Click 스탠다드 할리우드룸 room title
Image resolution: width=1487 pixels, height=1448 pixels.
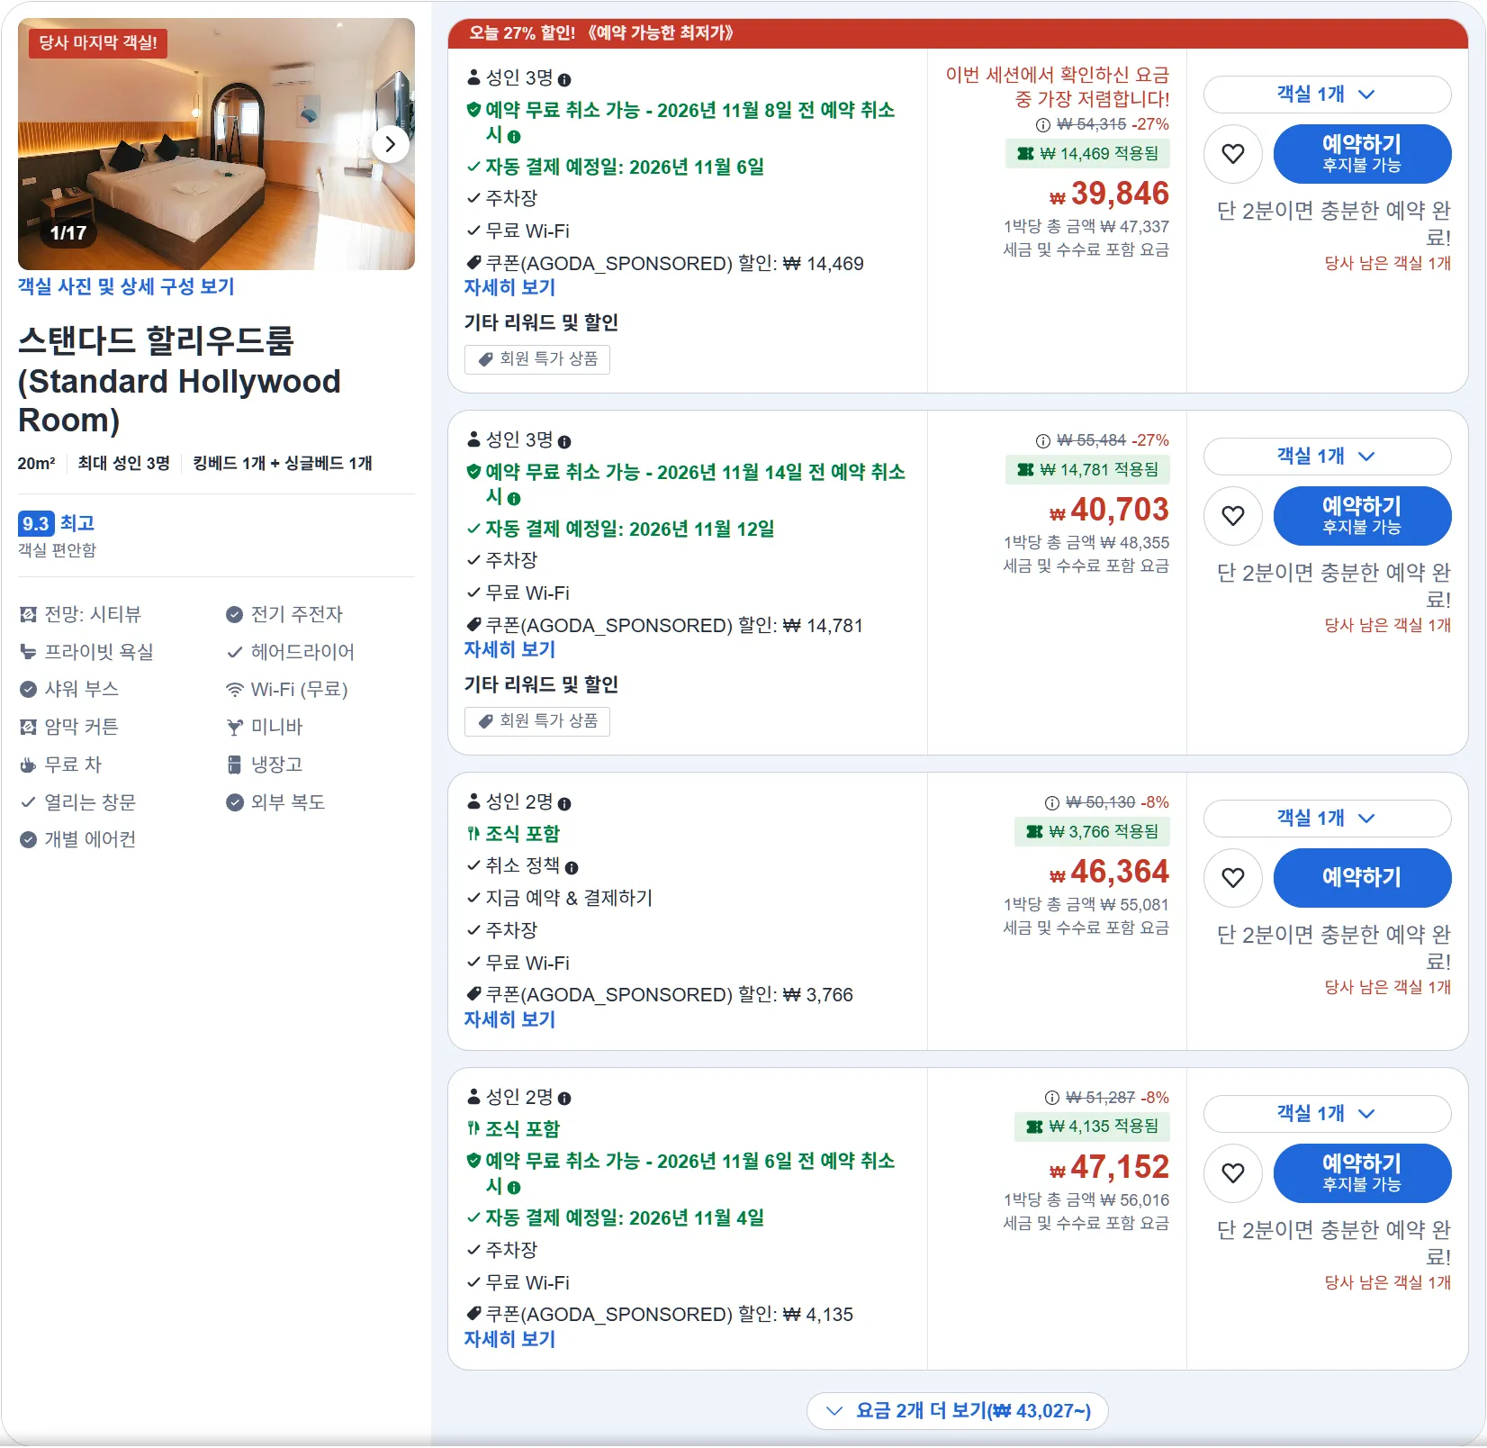click(179, 381)
